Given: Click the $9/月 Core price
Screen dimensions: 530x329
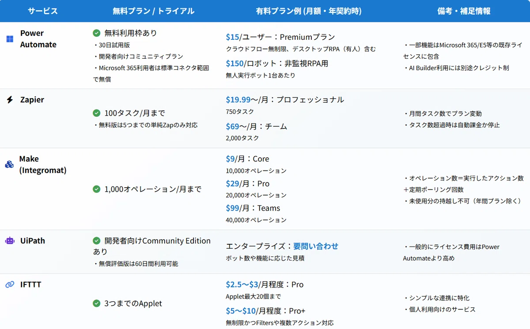Looking at the screenshot, I should (x=247, y=159).
